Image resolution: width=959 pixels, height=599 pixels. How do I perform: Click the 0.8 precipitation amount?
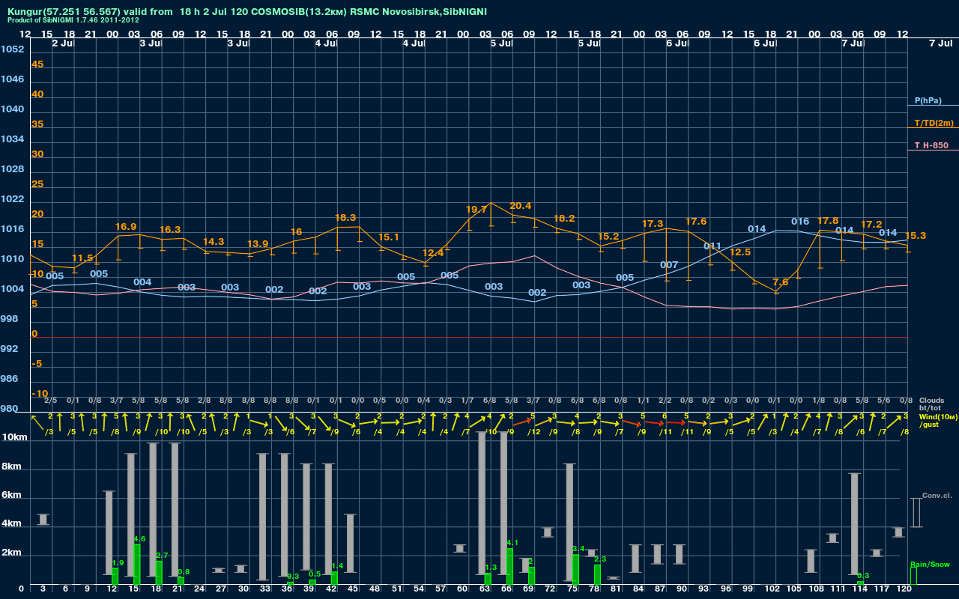(184, 572)
